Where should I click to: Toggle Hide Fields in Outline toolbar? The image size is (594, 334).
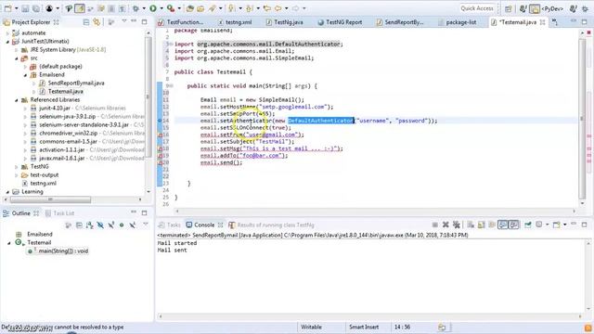pos(100,225)
